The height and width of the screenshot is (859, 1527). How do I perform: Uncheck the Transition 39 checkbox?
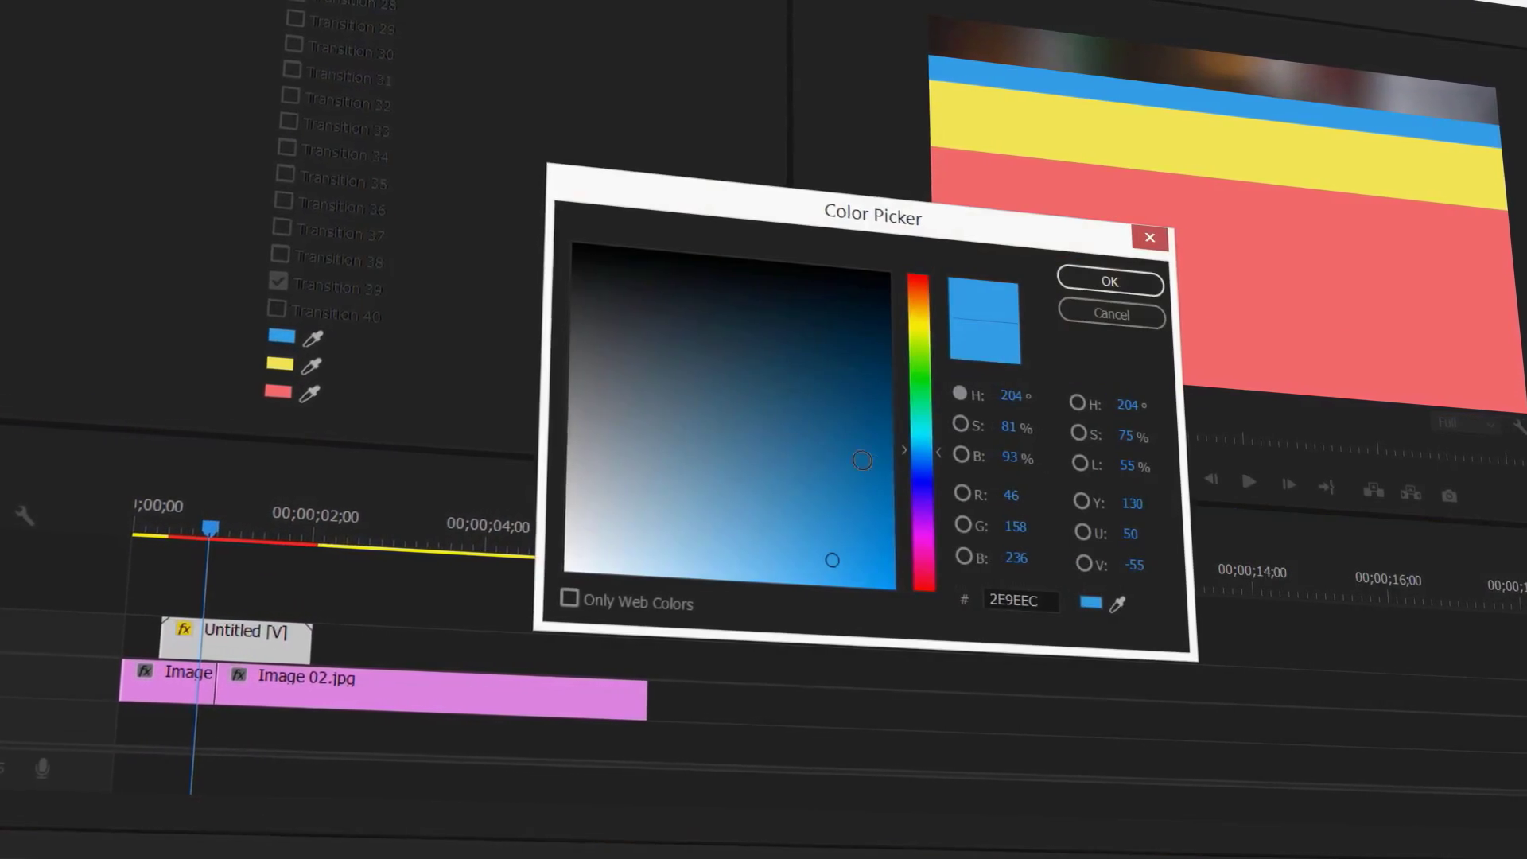tap(278, 281)
